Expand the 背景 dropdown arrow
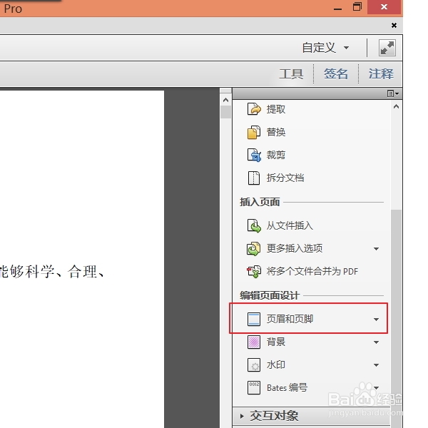Viewport: 428px width, 428px height. [376, 342]
